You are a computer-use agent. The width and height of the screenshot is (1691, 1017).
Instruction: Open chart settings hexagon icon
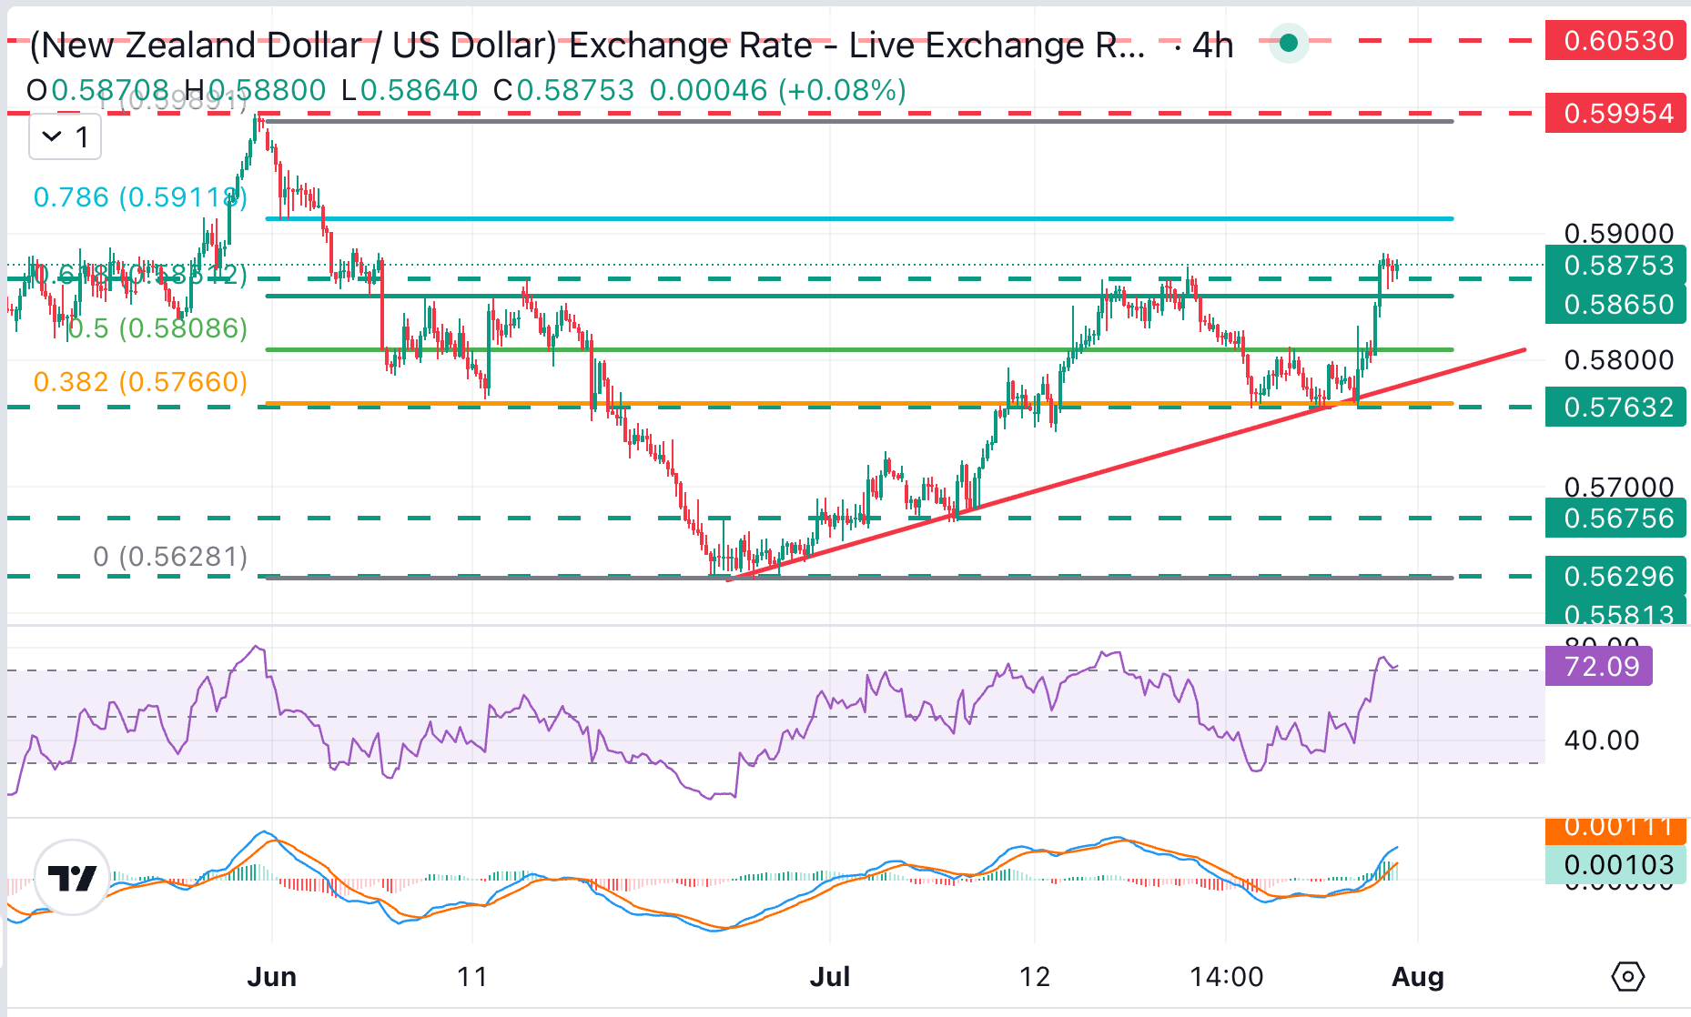[x=1627, y=977]
